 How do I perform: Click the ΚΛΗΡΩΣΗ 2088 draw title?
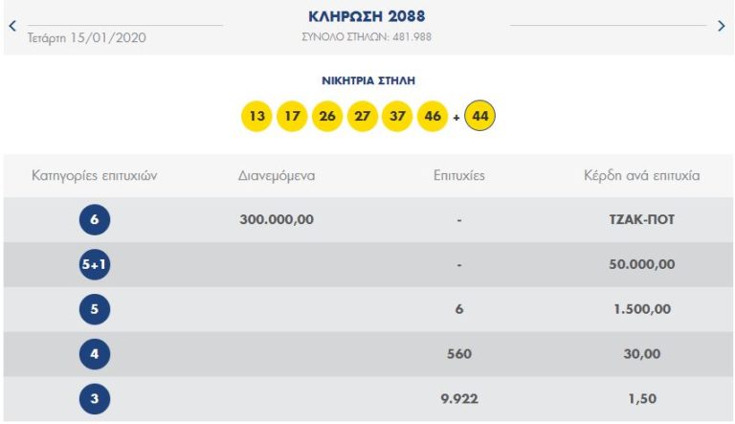[367, 17]
